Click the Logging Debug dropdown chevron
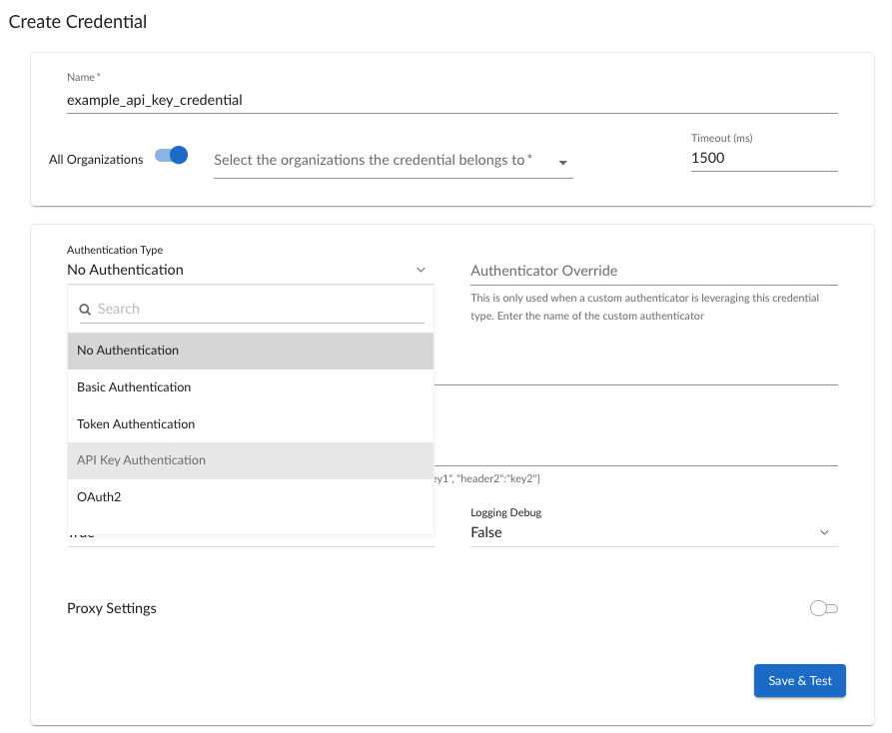892x733 pixels. [x=825, y=532]
